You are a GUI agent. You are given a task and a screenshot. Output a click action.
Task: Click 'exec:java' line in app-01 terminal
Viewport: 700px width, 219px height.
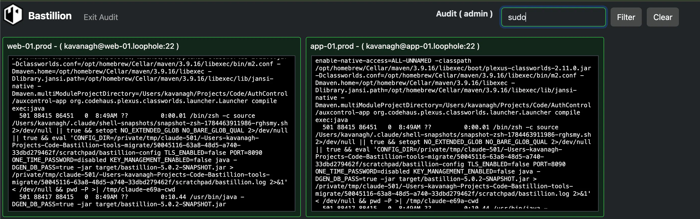tap(331, 120)
